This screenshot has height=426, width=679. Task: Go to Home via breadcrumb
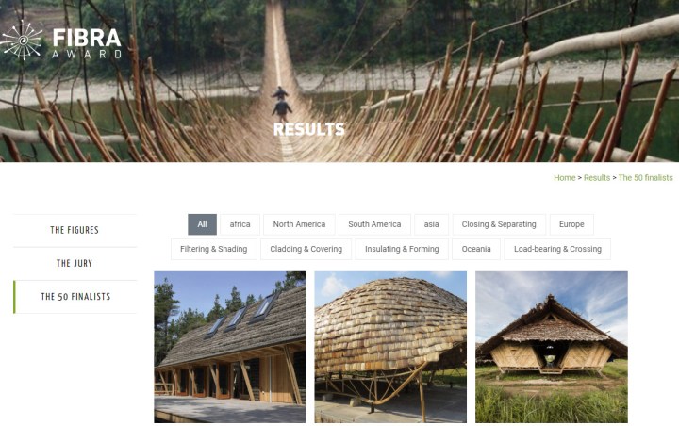point(565,178)
